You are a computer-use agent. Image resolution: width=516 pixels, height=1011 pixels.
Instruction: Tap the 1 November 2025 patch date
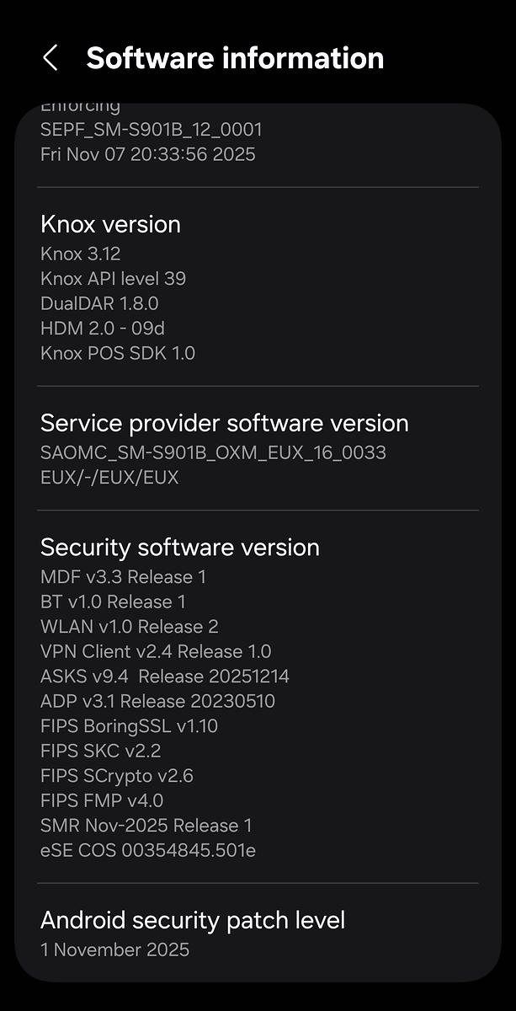(x=114, y=950)
